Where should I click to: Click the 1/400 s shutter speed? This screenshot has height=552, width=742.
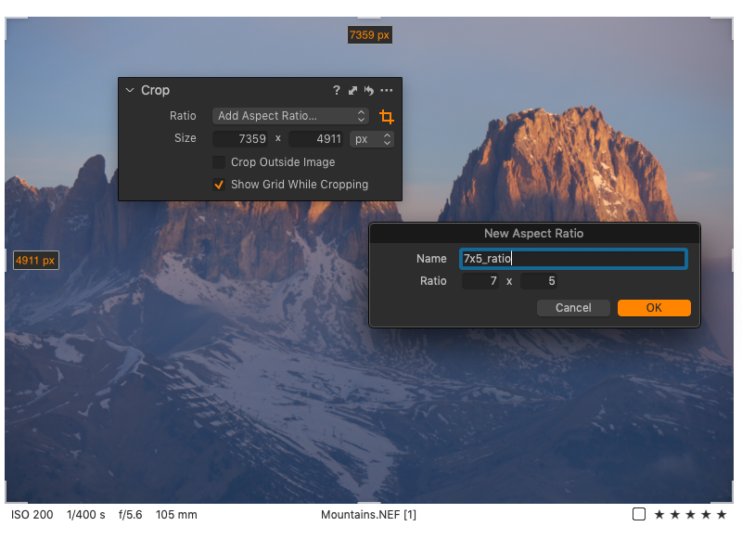point(86,515)
